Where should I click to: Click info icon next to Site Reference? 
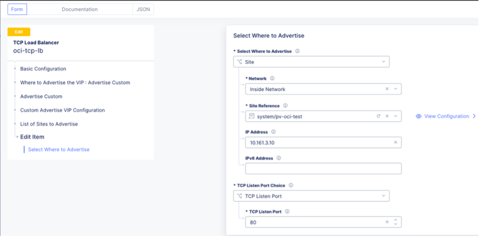(x=285, y=106)
